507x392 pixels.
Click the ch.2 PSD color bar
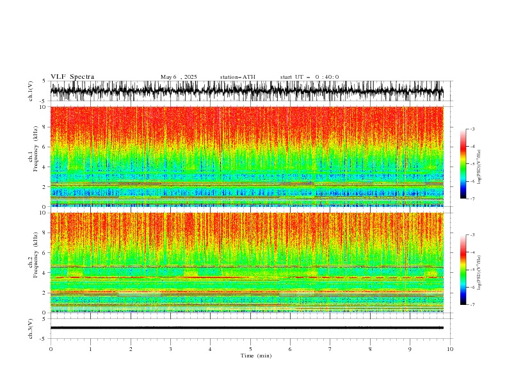click(463, 270)
